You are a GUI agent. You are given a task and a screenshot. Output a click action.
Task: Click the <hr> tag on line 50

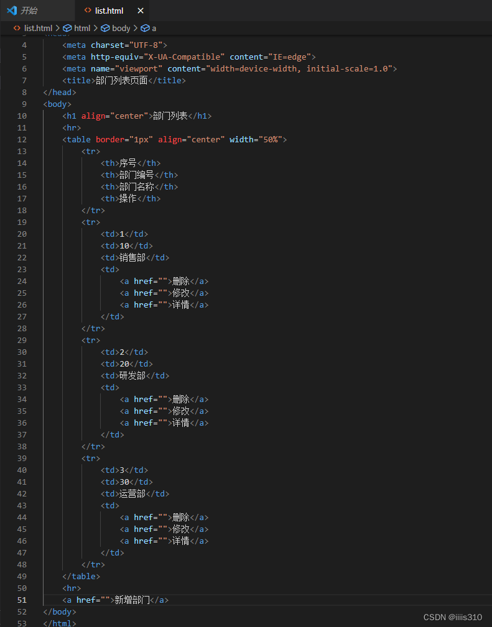click(72, 588)
